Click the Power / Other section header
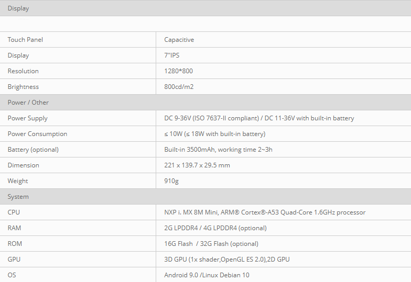411x282 pixels. click(206, 103)
